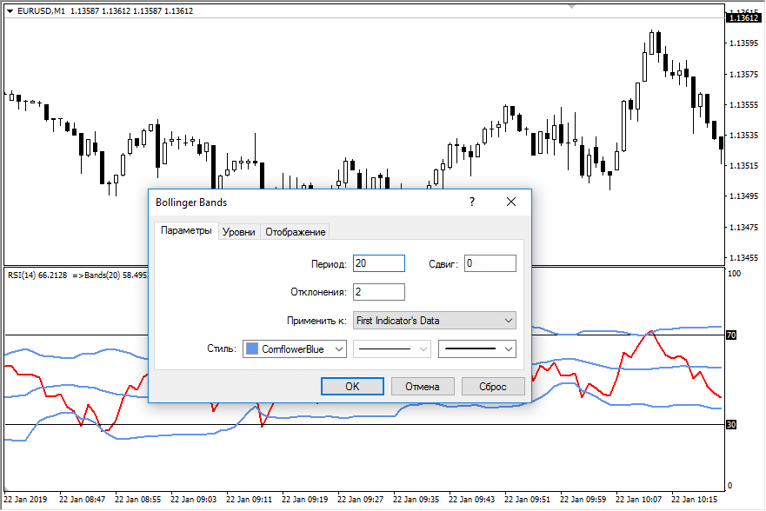Click the blue color swatch in Стиль
This screenshot has height=511, width=766.
pos(252,348)
